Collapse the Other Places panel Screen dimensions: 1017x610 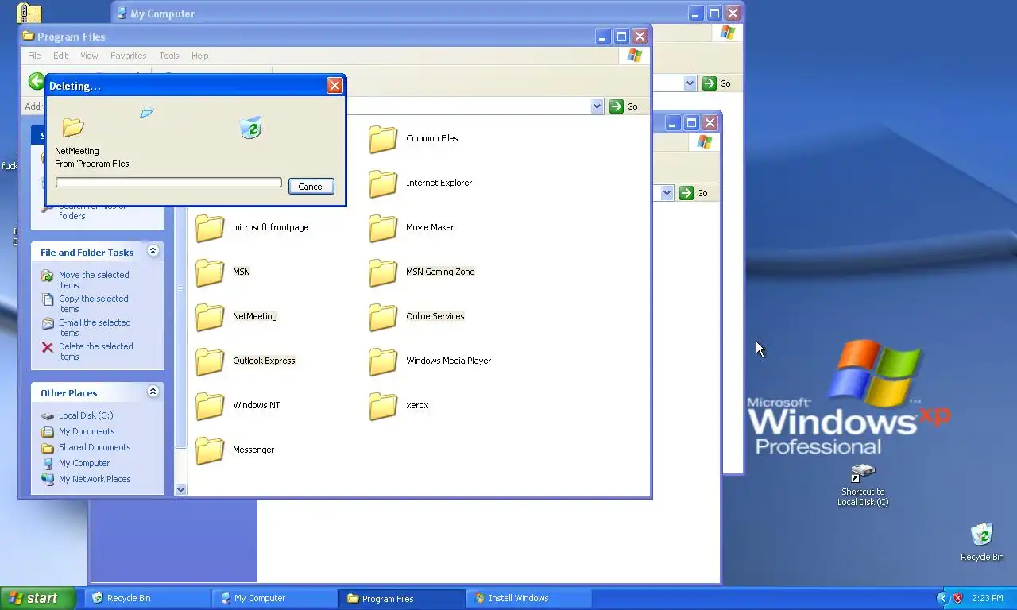[153, 392]
